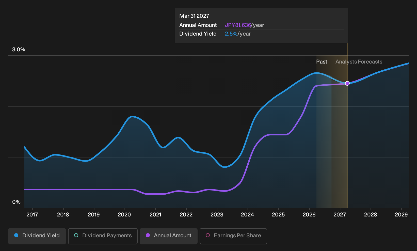The height and width of the screenshot is (251, 417).
Task: Click the JP¥81.636 annual amount value
Action: point(238,25)
